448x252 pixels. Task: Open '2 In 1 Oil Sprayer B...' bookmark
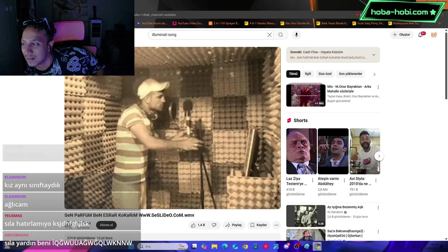pos(224,23)
